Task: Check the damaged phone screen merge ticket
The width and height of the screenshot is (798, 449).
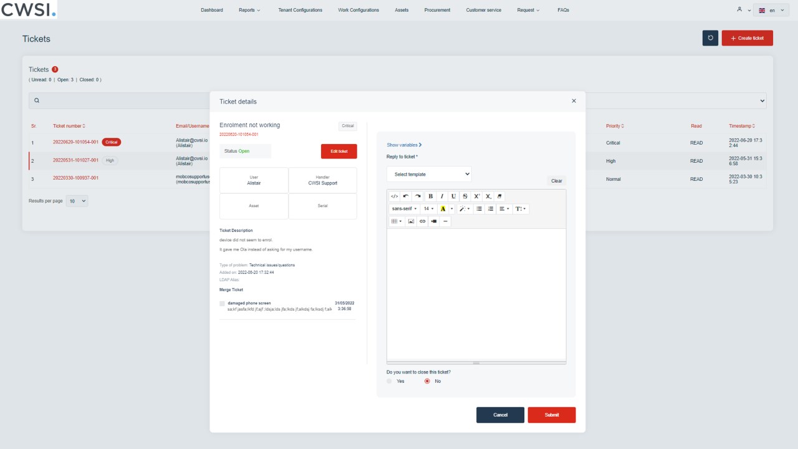Action: click(222, 304)
